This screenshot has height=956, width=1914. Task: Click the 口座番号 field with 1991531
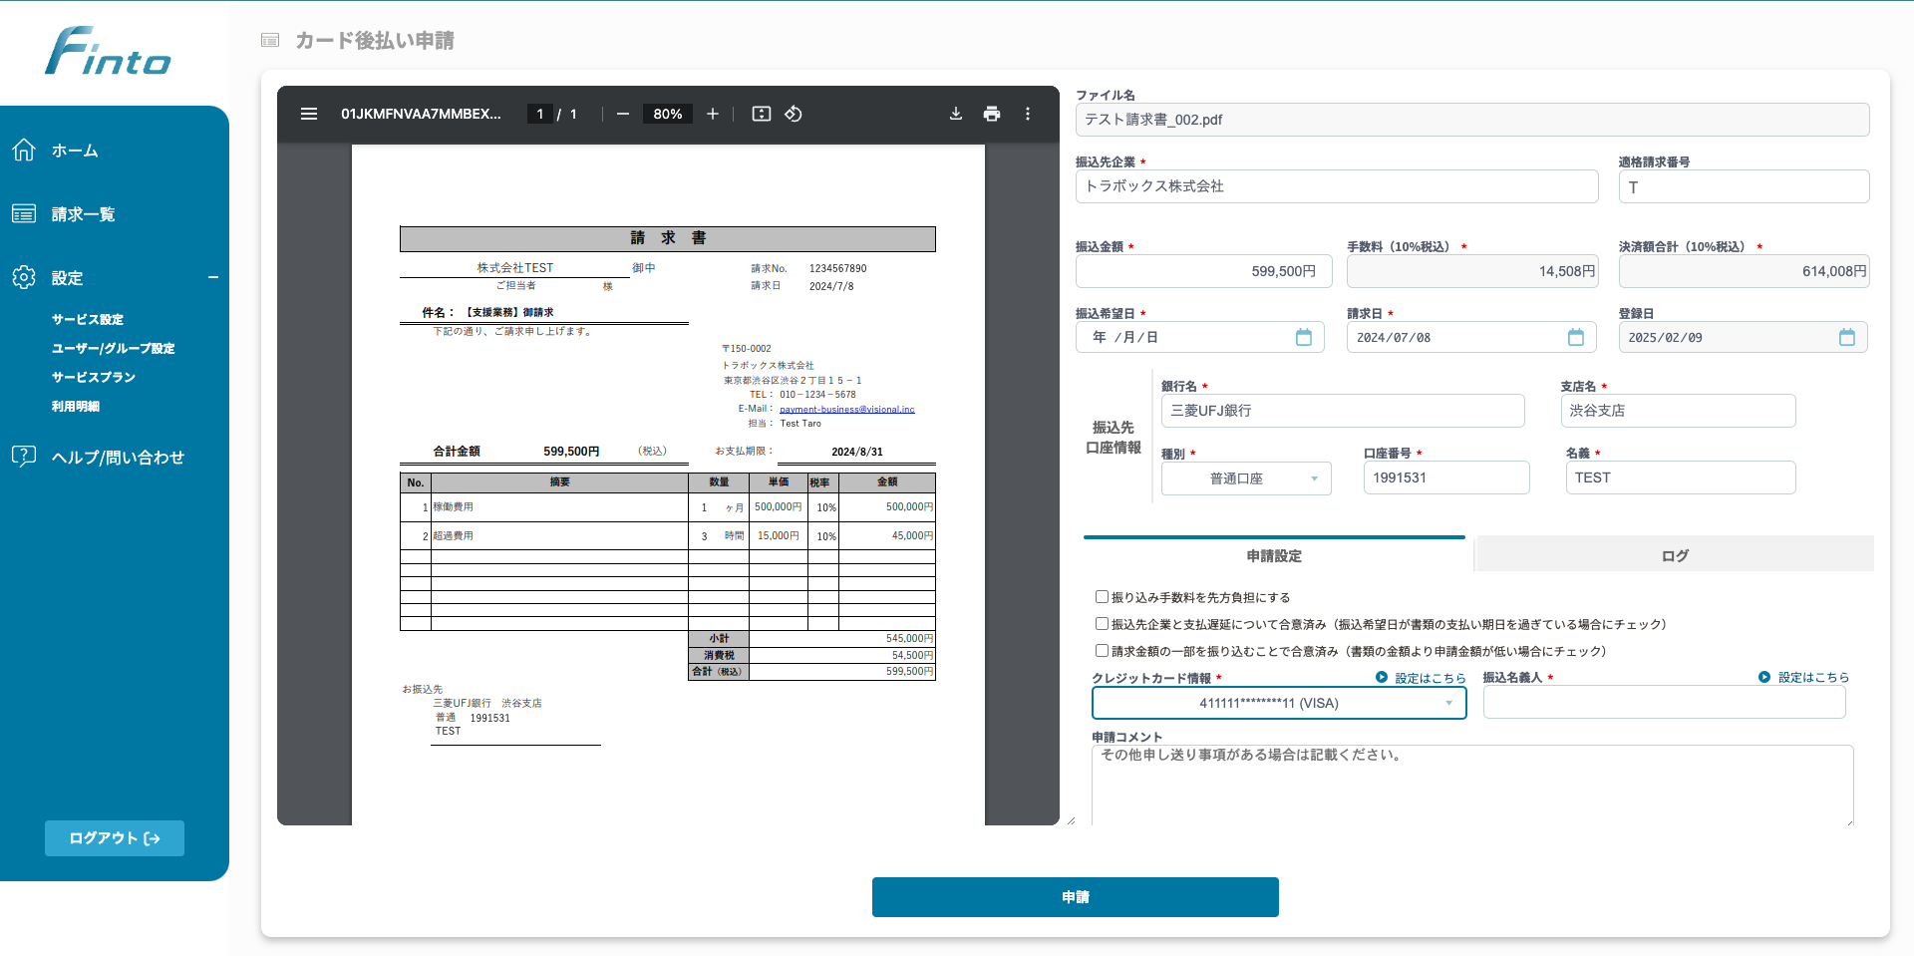click(1446, 478)
